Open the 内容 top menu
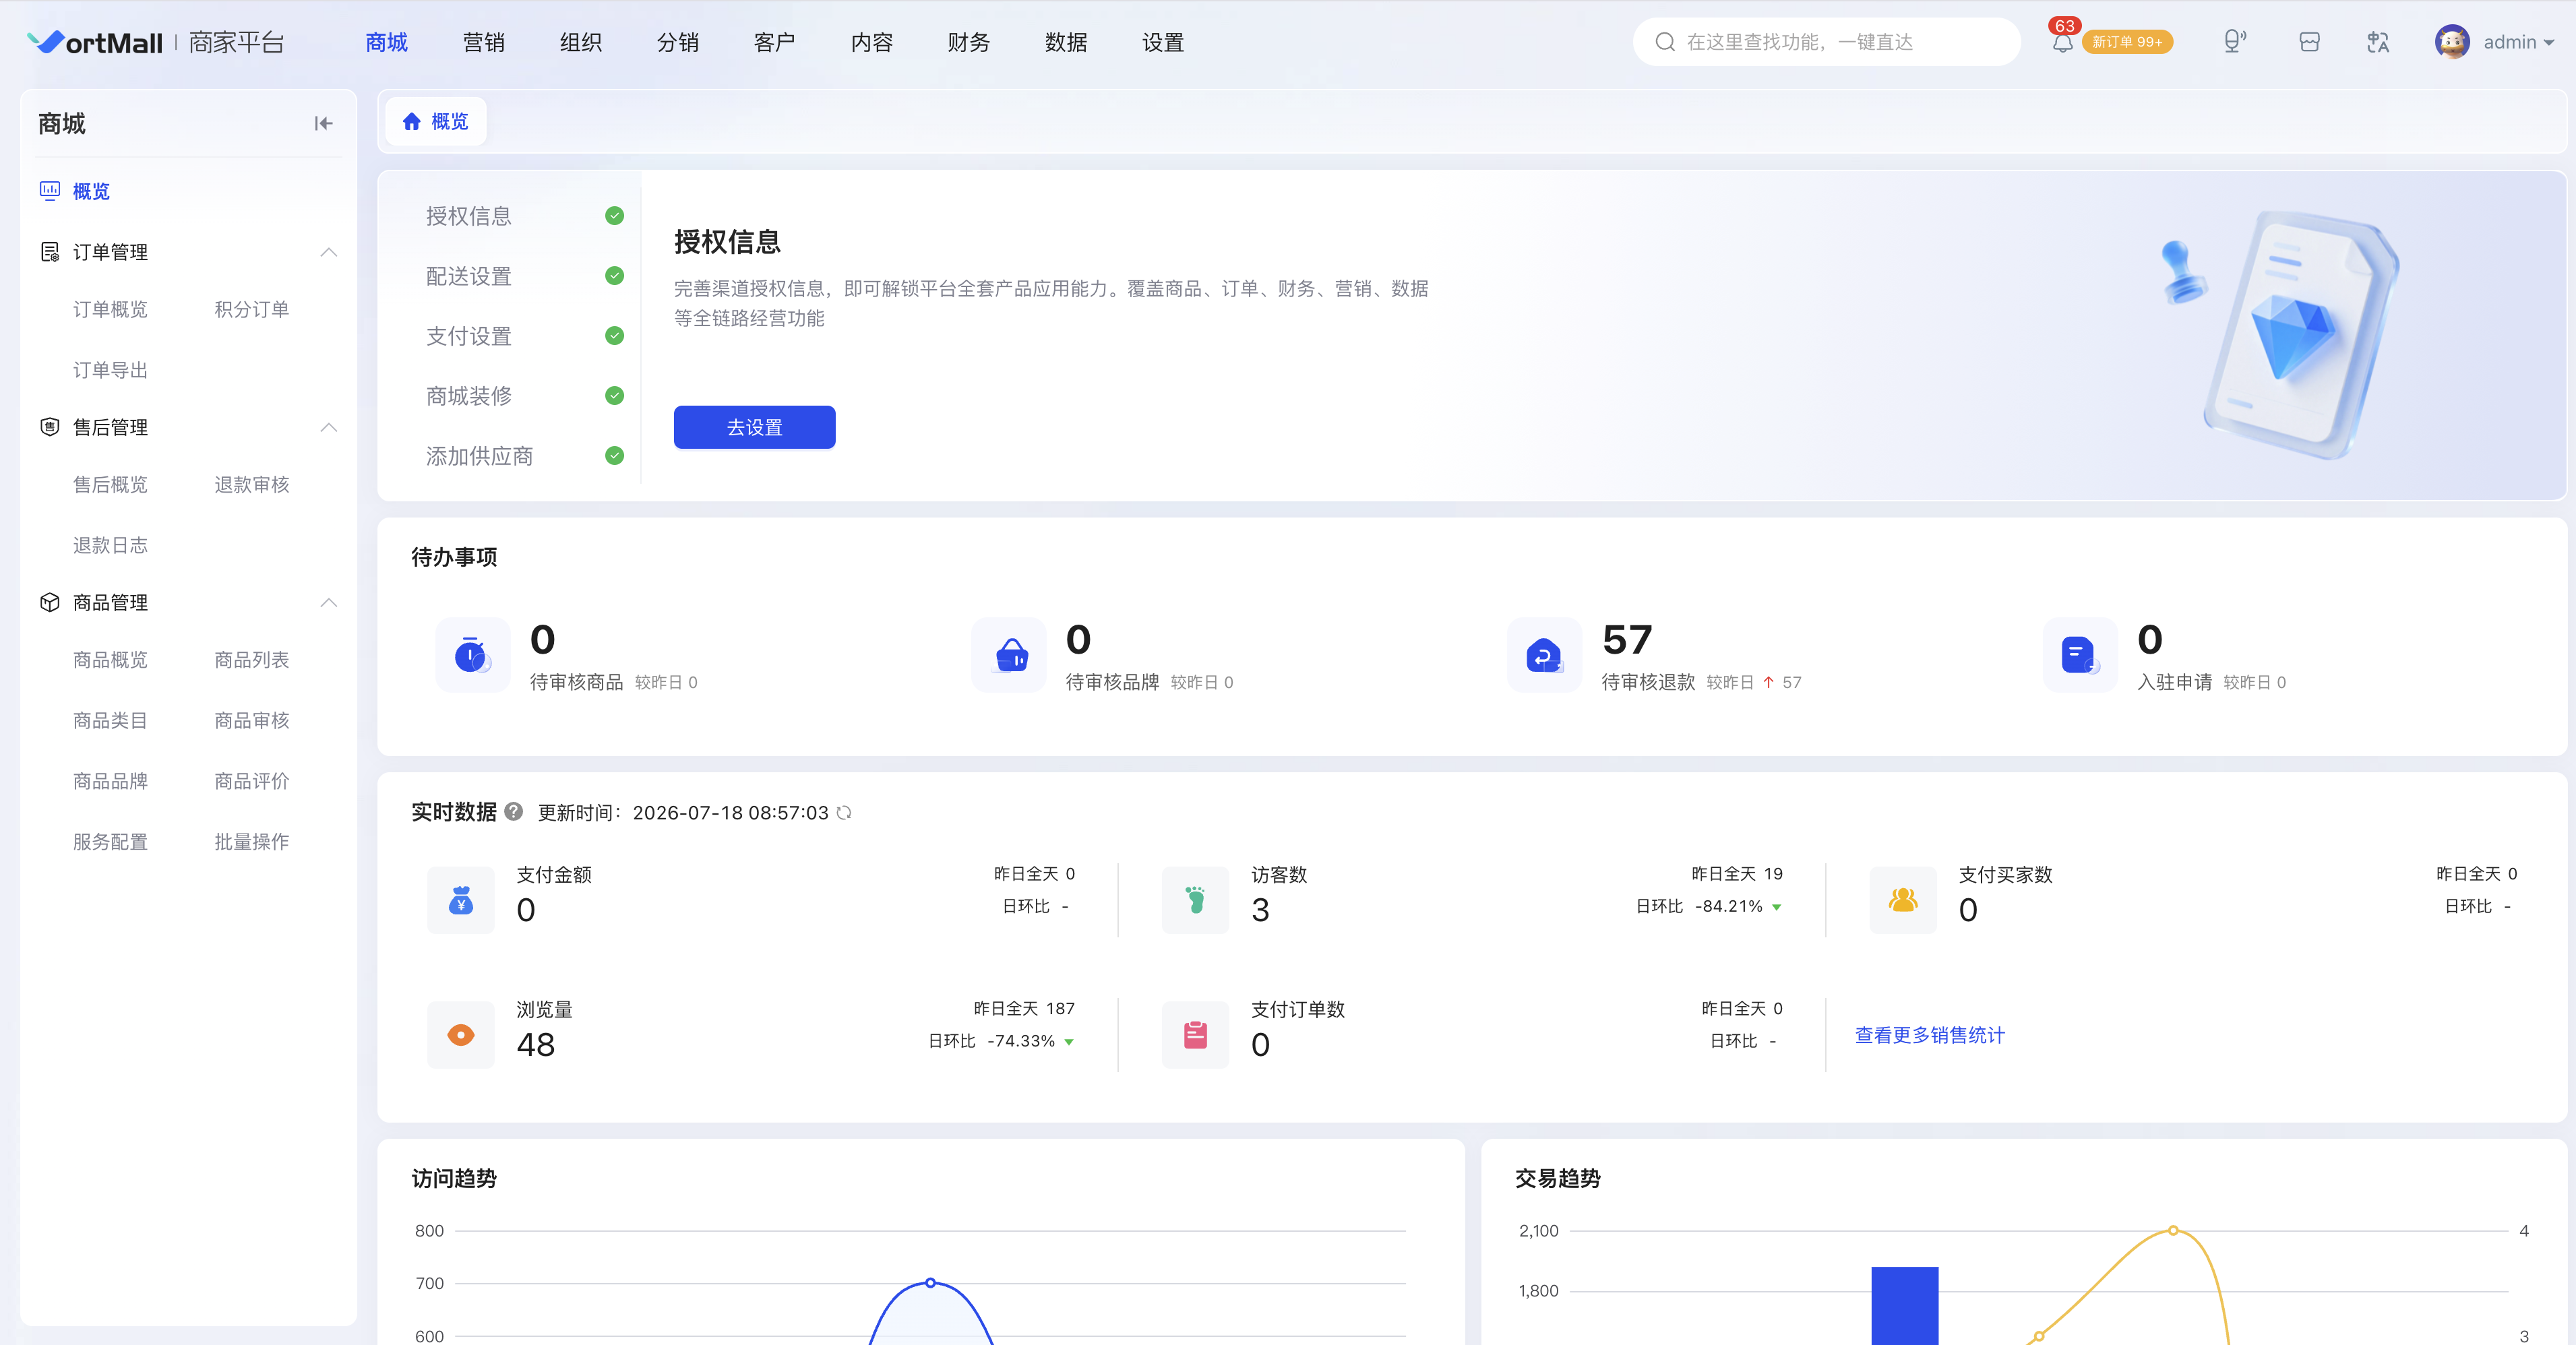The height and width of the screenshot is (1345, 2576). [x=872, y=42]
